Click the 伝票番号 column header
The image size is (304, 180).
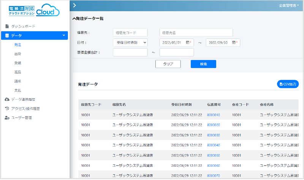(214, 105)
